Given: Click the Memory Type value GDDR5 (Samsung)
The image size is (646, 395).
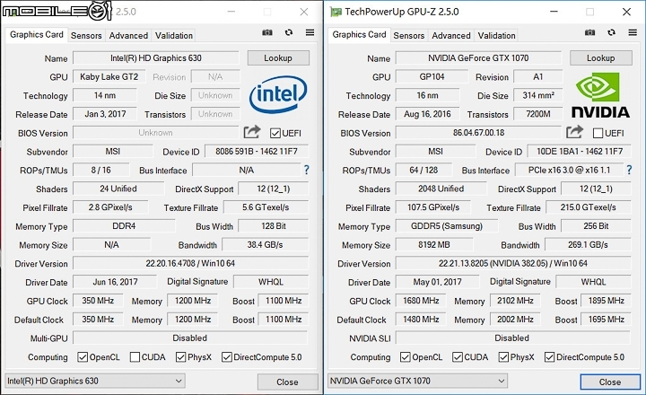Looking at the screenshot, I should point(447,226).
